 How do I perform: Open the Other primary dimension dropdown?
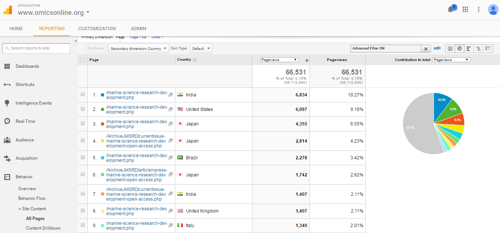click(157, 37)
